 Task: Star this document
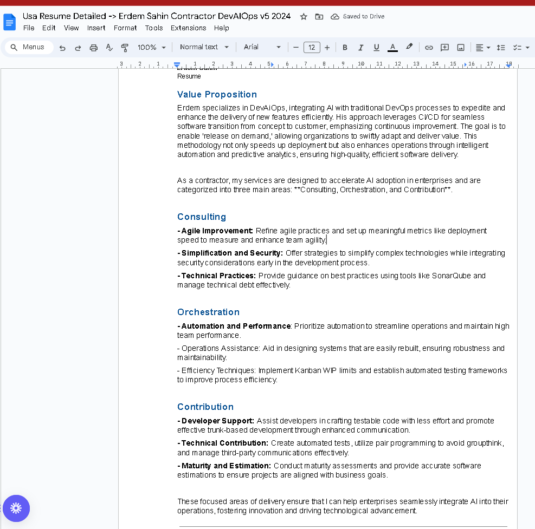coord(304,16)
